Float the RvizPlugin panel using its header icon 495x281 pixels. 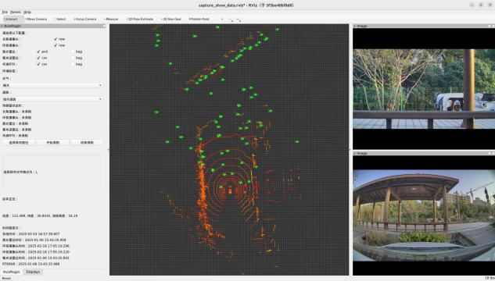click(104, 26)
